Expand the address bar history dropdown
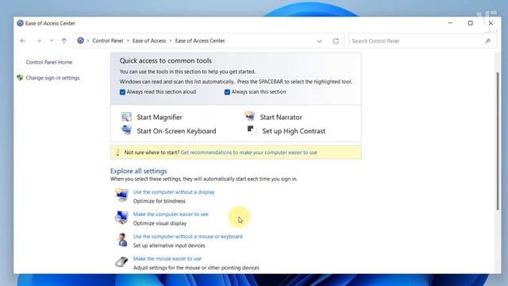The image size is (508, 286). [319, 41]
